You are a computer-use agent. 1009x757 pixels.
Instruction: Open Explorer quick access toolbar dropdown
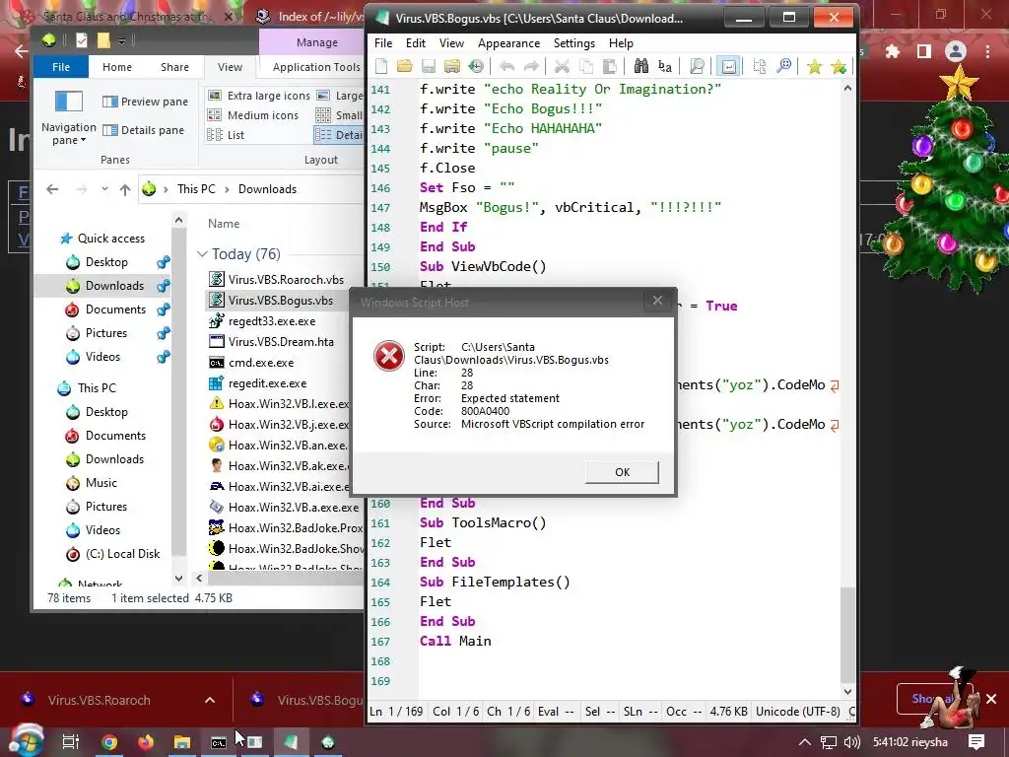121,41
